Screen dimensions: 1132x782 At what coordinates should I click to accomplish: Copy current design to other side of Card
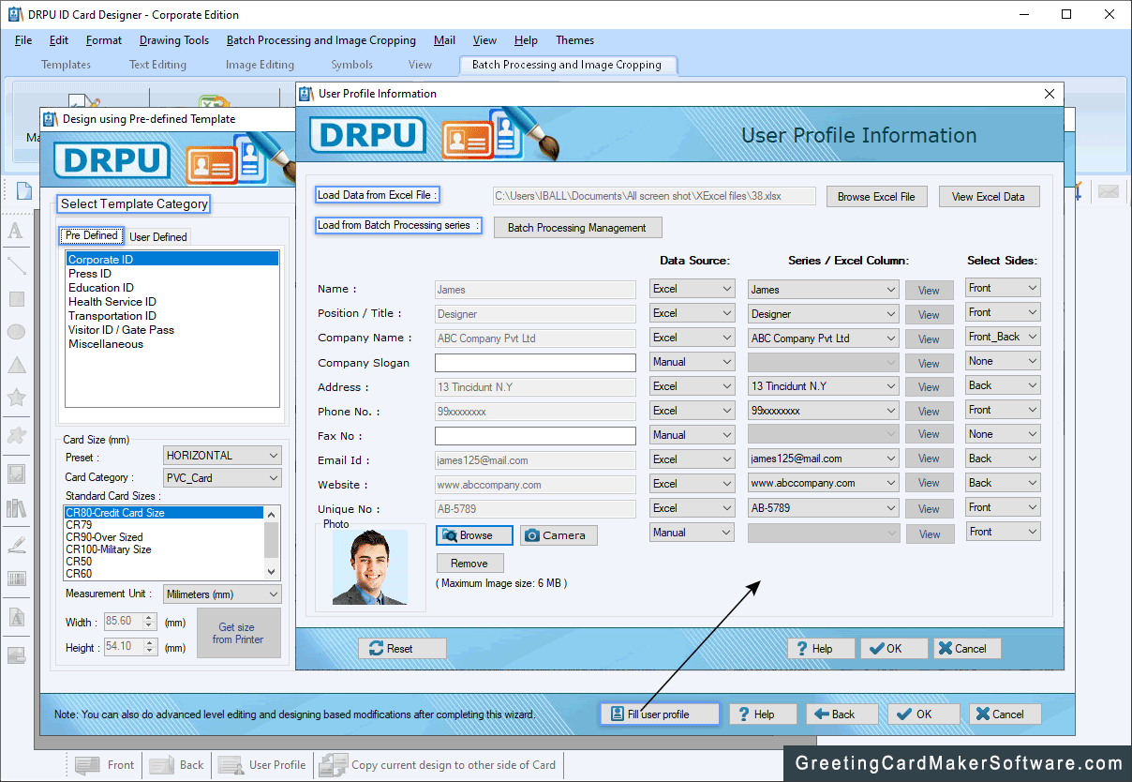click(x=438, y=765)
